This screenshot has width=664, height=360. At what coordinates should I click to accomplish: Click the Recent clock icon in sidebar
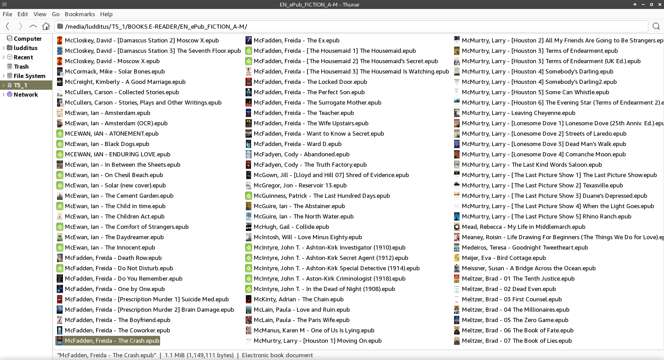10,57
